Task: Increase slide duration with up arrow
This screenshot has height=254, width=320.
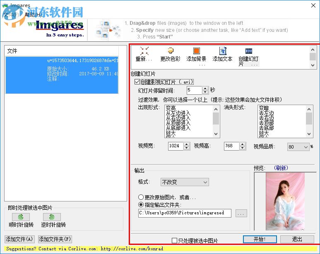Action: 205,89
